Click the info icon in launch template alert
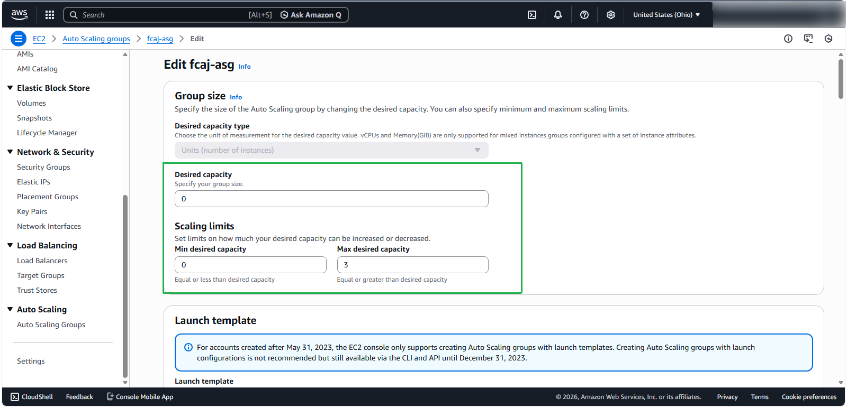The width and height of the screenshot is (847, 408). 188,347
